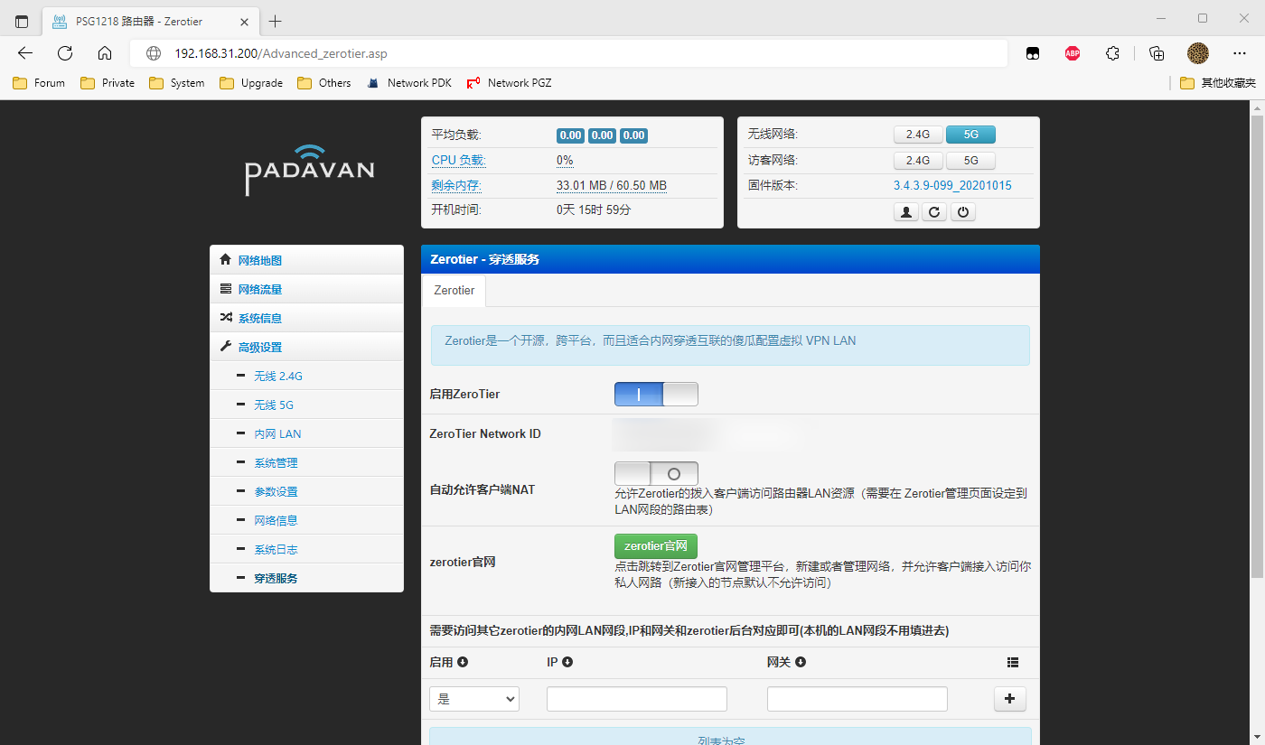This screenshot has height=745, width=1265.
Task: Click the logout user icon button
Action: [905, 212]
